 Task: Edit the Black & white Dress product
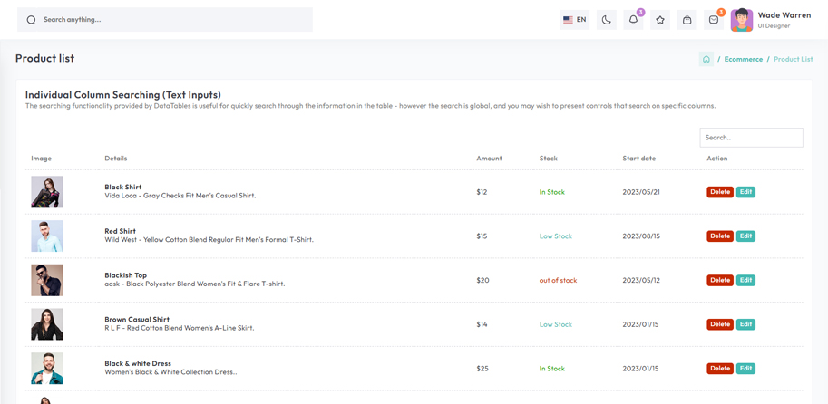click(745, 368)
